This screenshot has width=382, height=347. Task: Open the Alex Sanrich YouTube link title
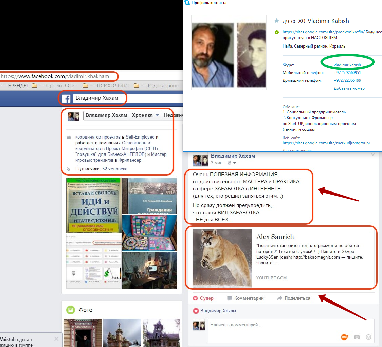click(x=275, y=237)
